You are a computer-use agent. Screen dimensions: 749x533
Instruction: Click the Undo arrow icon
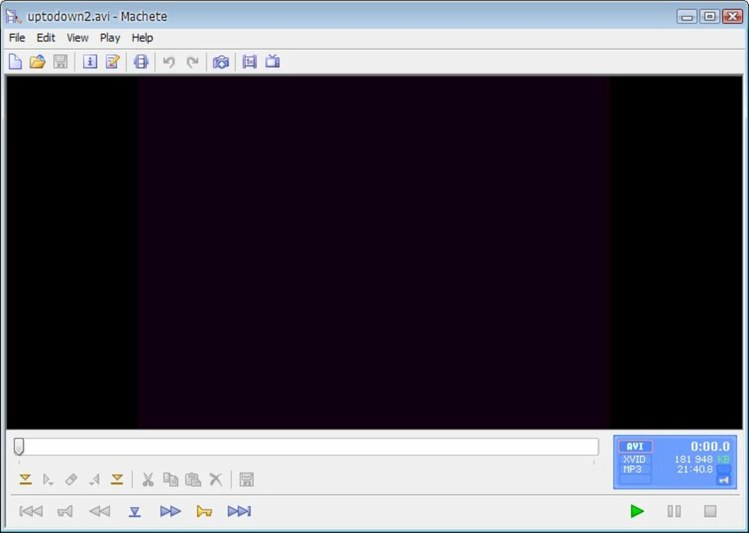(x=169, y=61)
